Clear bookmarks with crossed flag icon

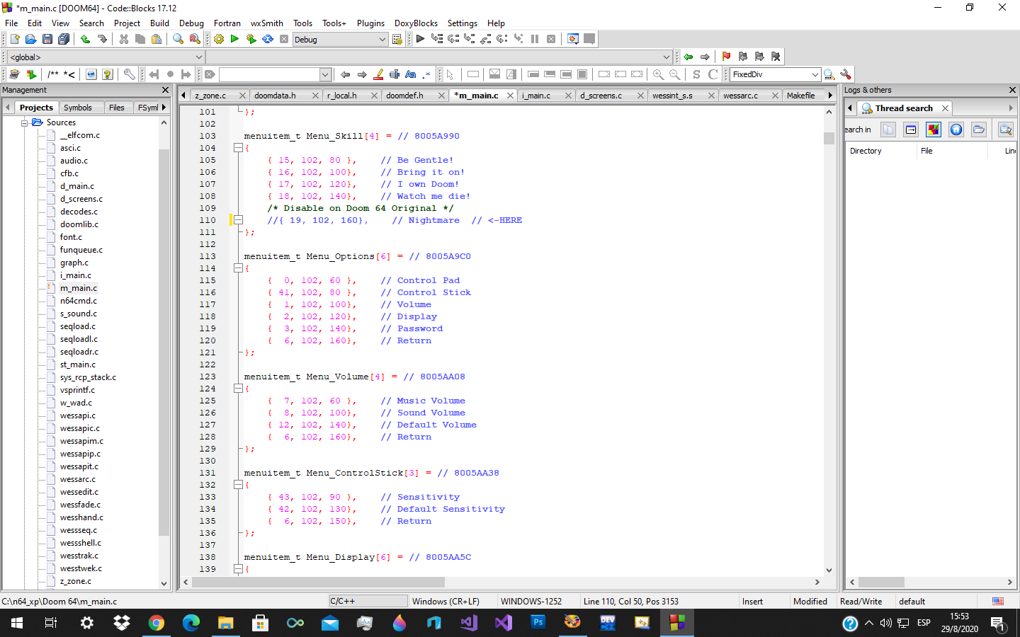click(x=776, y=57)
